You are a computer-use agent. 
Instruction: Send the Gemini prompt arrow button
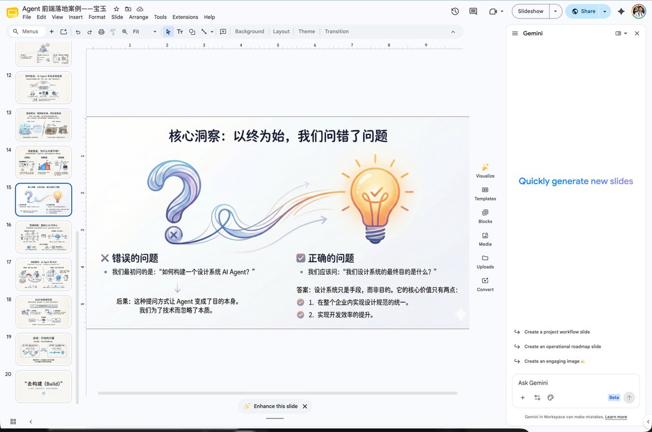[629, 397]
